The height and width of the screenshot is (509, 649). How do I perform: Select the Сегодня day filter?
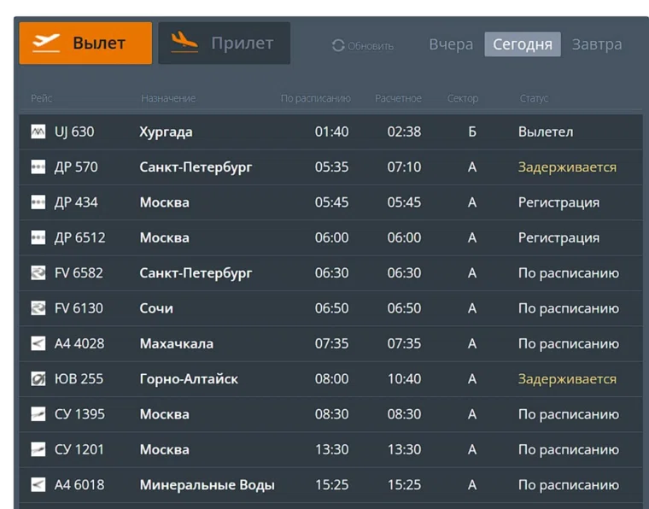523,44
